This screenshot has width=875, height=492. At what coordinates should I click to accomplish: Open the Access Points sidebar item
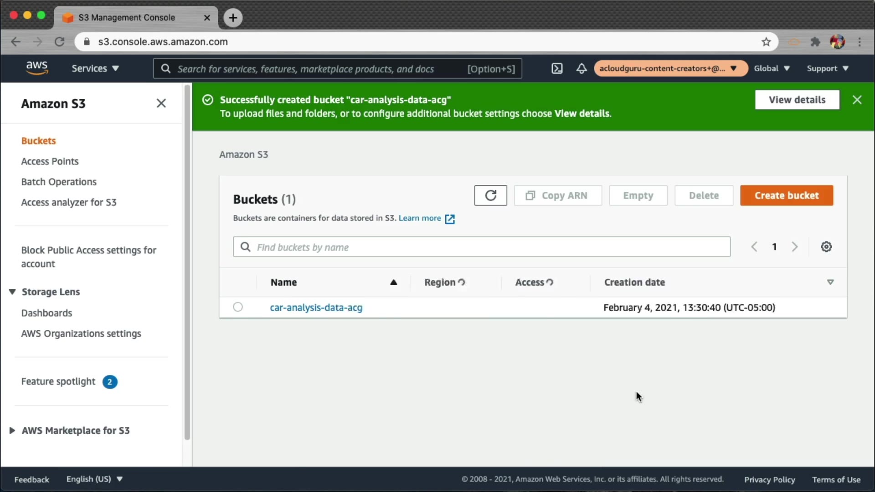[x=50, y=161]
